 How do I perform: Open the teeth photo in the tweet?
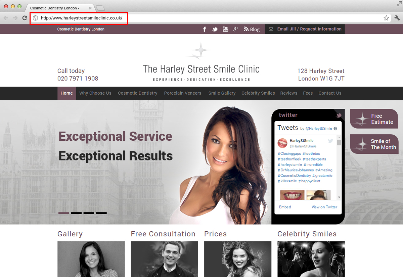[292, 195]
